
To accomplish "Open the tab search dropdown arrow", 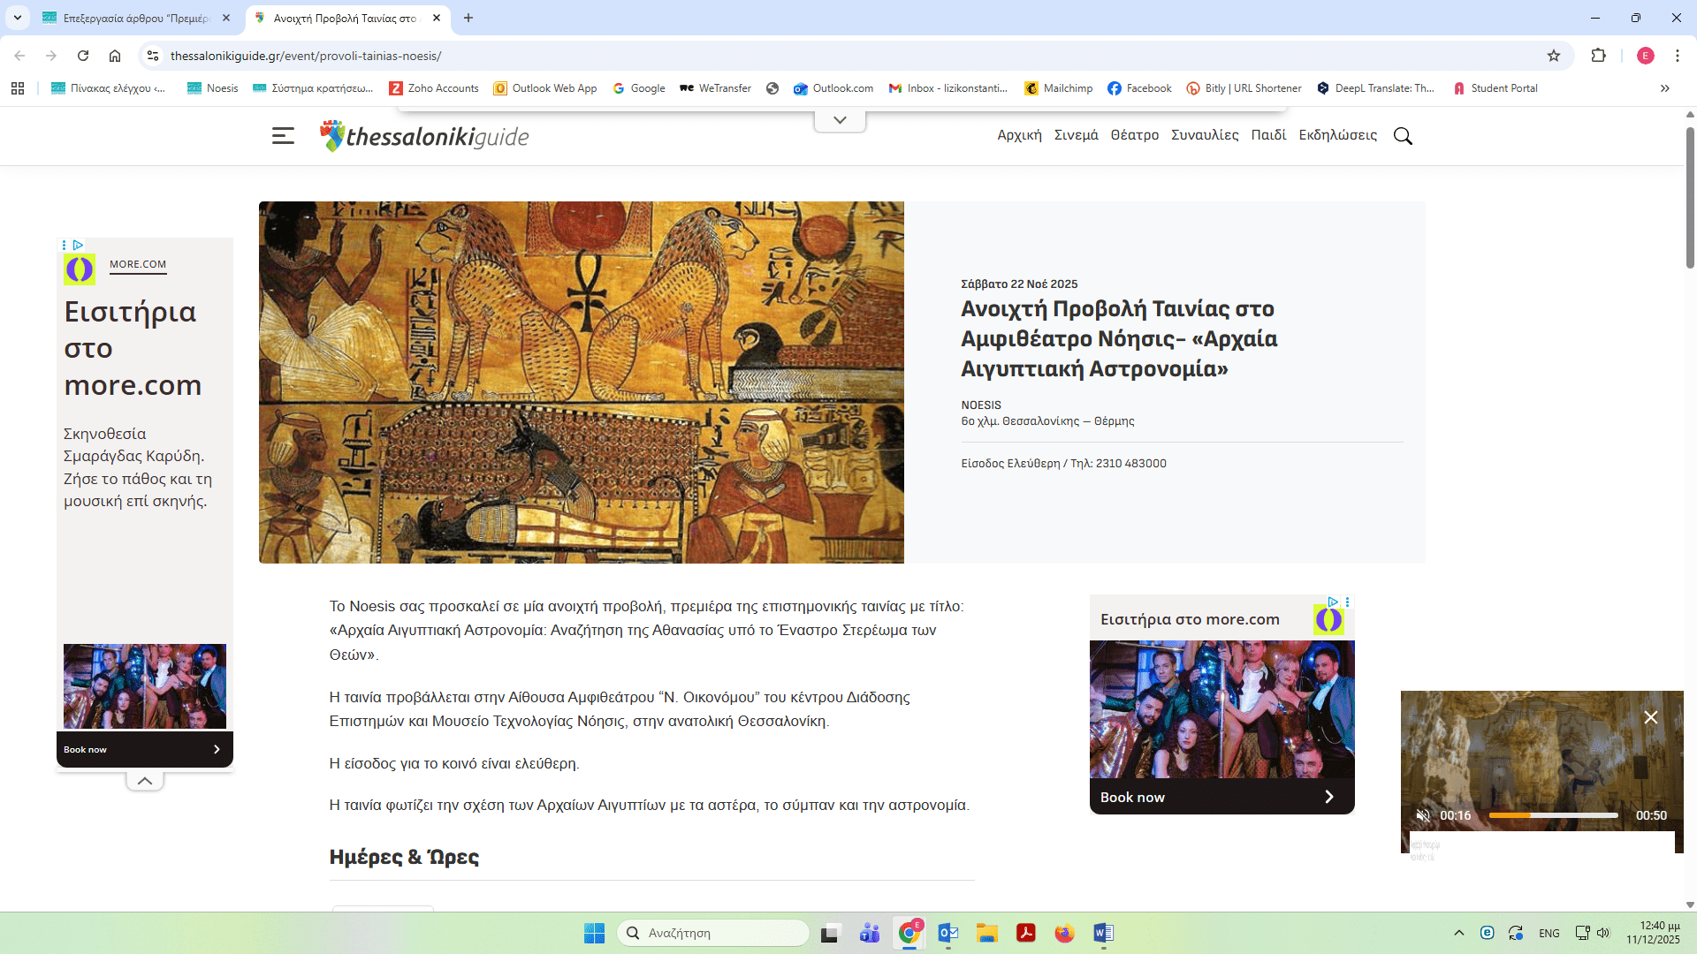I will point(17,18).
